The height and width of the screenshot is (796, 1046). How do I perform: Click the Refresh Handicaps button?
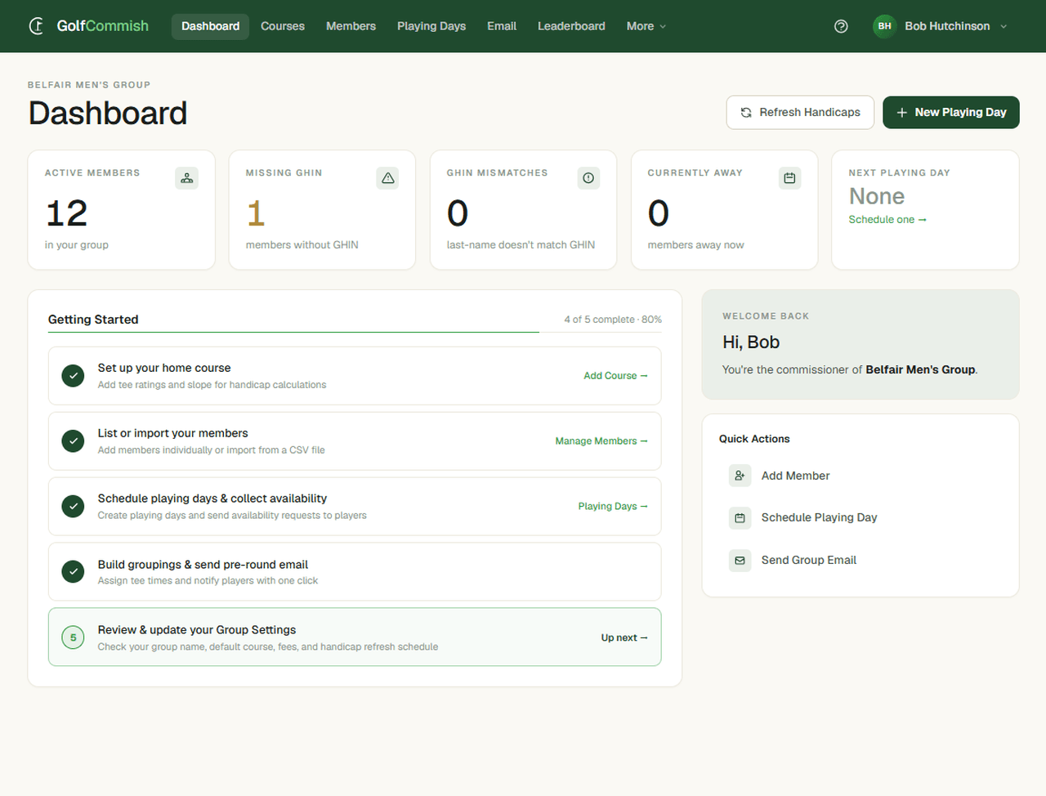800,113
